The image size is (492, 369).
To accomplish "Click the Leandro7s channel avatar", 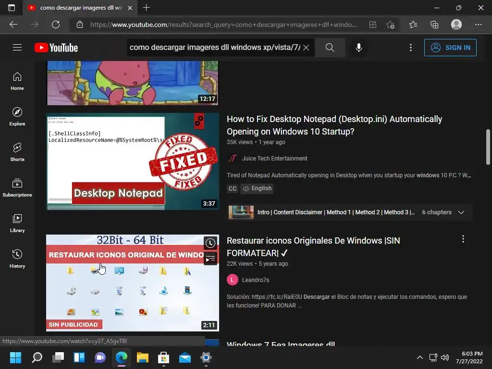I will (233, 280).
